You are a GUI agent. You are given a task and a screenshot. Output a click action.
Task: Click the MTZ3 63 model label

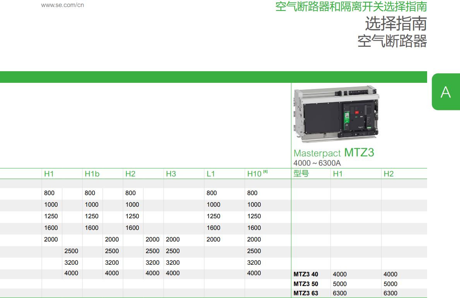306,293
